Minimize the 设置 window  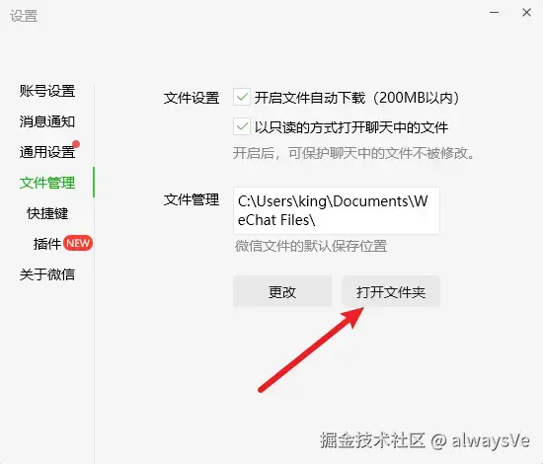pyautogui.click(x=494, y=13)
